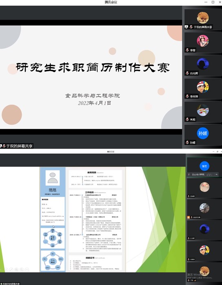Show all slides from slideshow controls
This screenshot has height=285, width=222.
tap(16, 270)
